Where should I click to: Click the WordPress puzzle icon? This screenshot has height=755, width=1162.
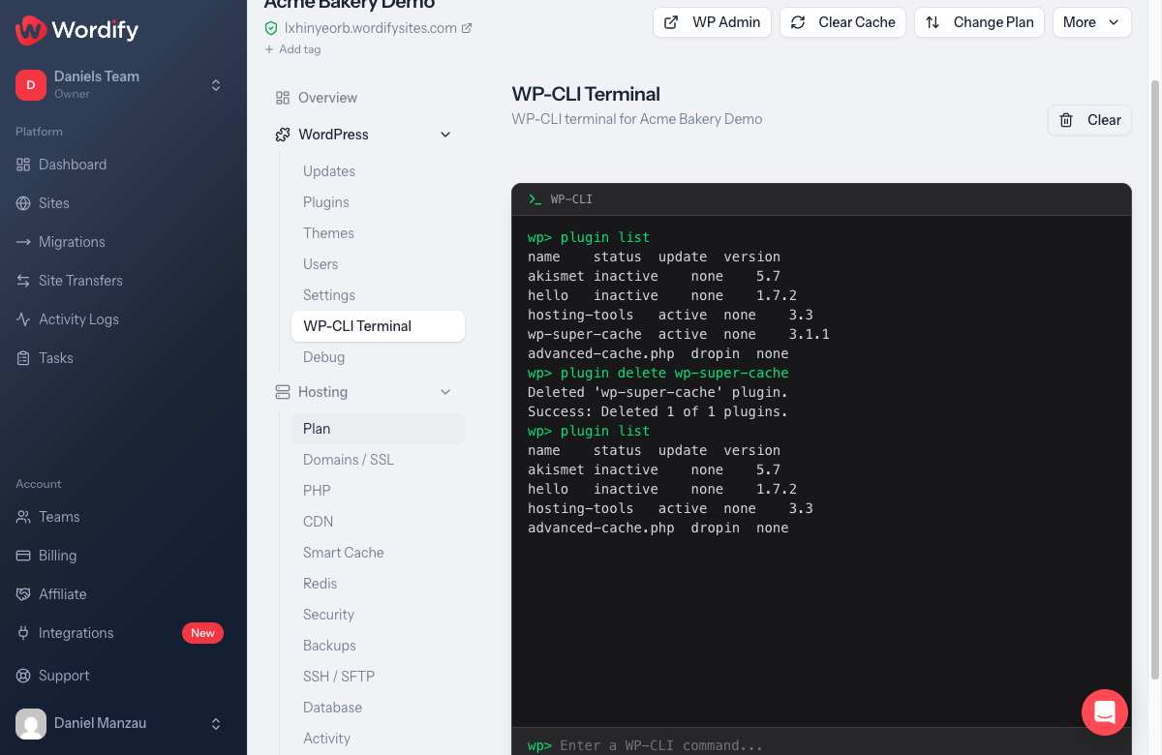tap(283, 135)
